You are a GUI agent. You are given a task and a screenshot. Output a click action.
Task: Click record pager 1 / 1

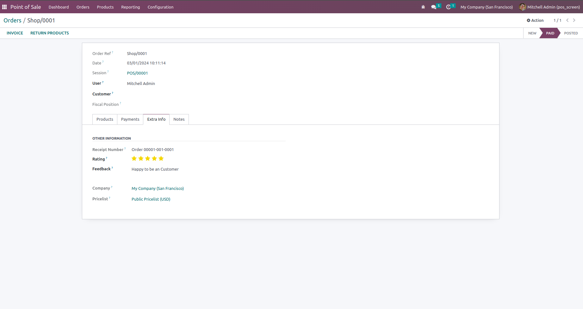pyautogui.click(x=557, y=20)
